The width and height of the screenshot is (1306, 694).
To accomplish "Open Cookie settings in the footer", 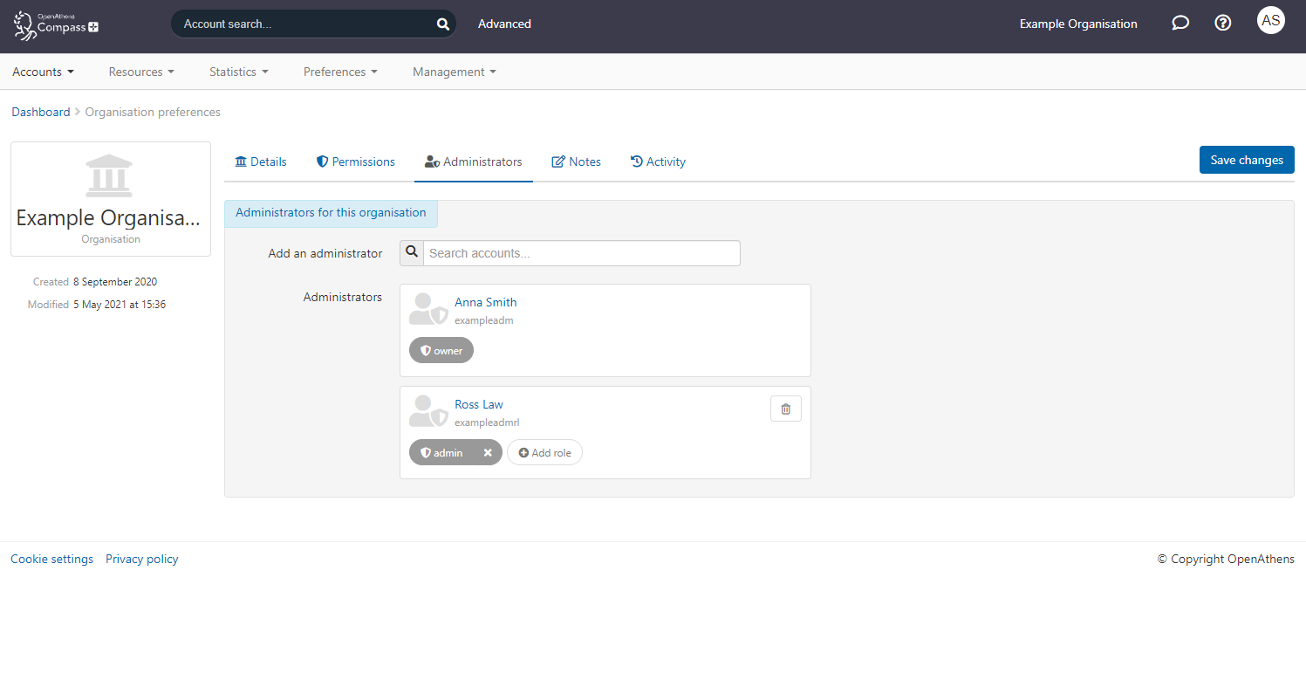I will click(51, 559).
